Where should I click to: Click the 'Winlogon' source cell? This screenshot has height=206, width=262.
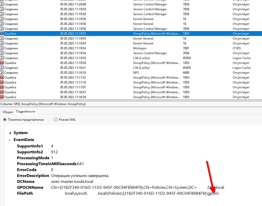140,48
